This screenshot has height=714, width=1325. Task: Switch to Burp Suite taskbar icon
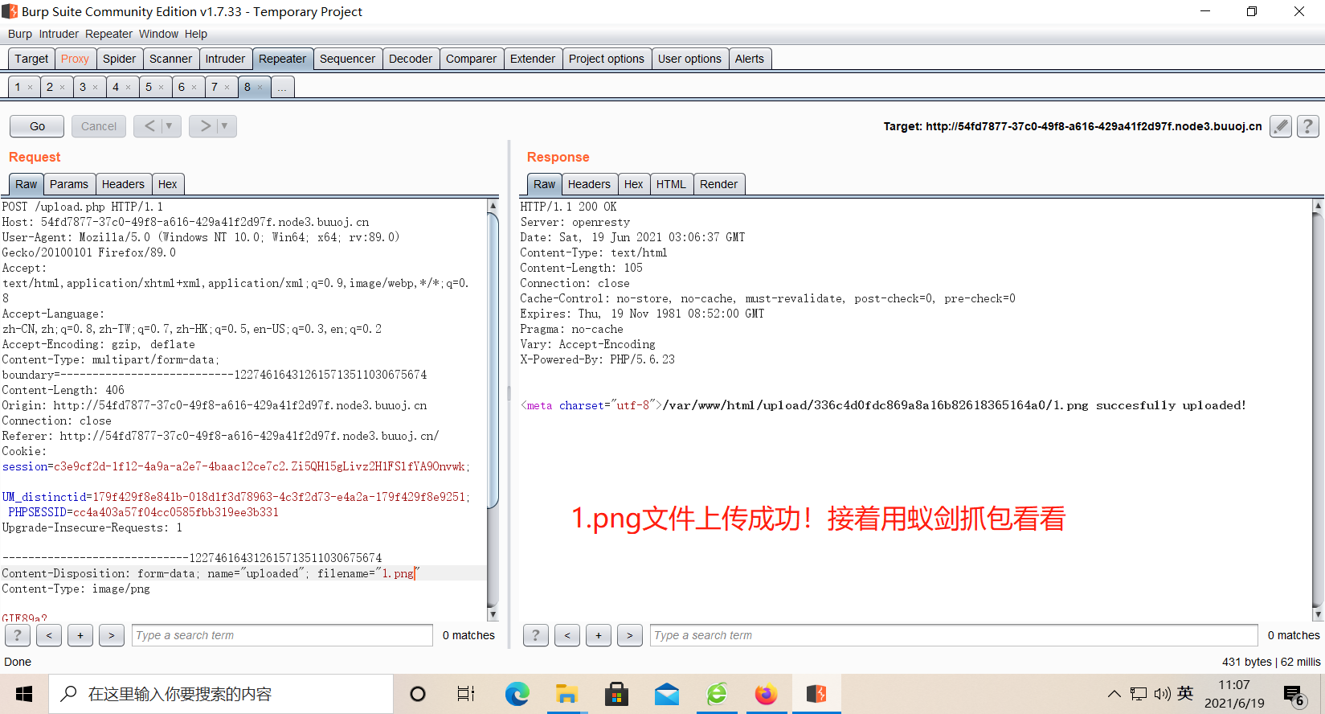click(x=816, y=694)
